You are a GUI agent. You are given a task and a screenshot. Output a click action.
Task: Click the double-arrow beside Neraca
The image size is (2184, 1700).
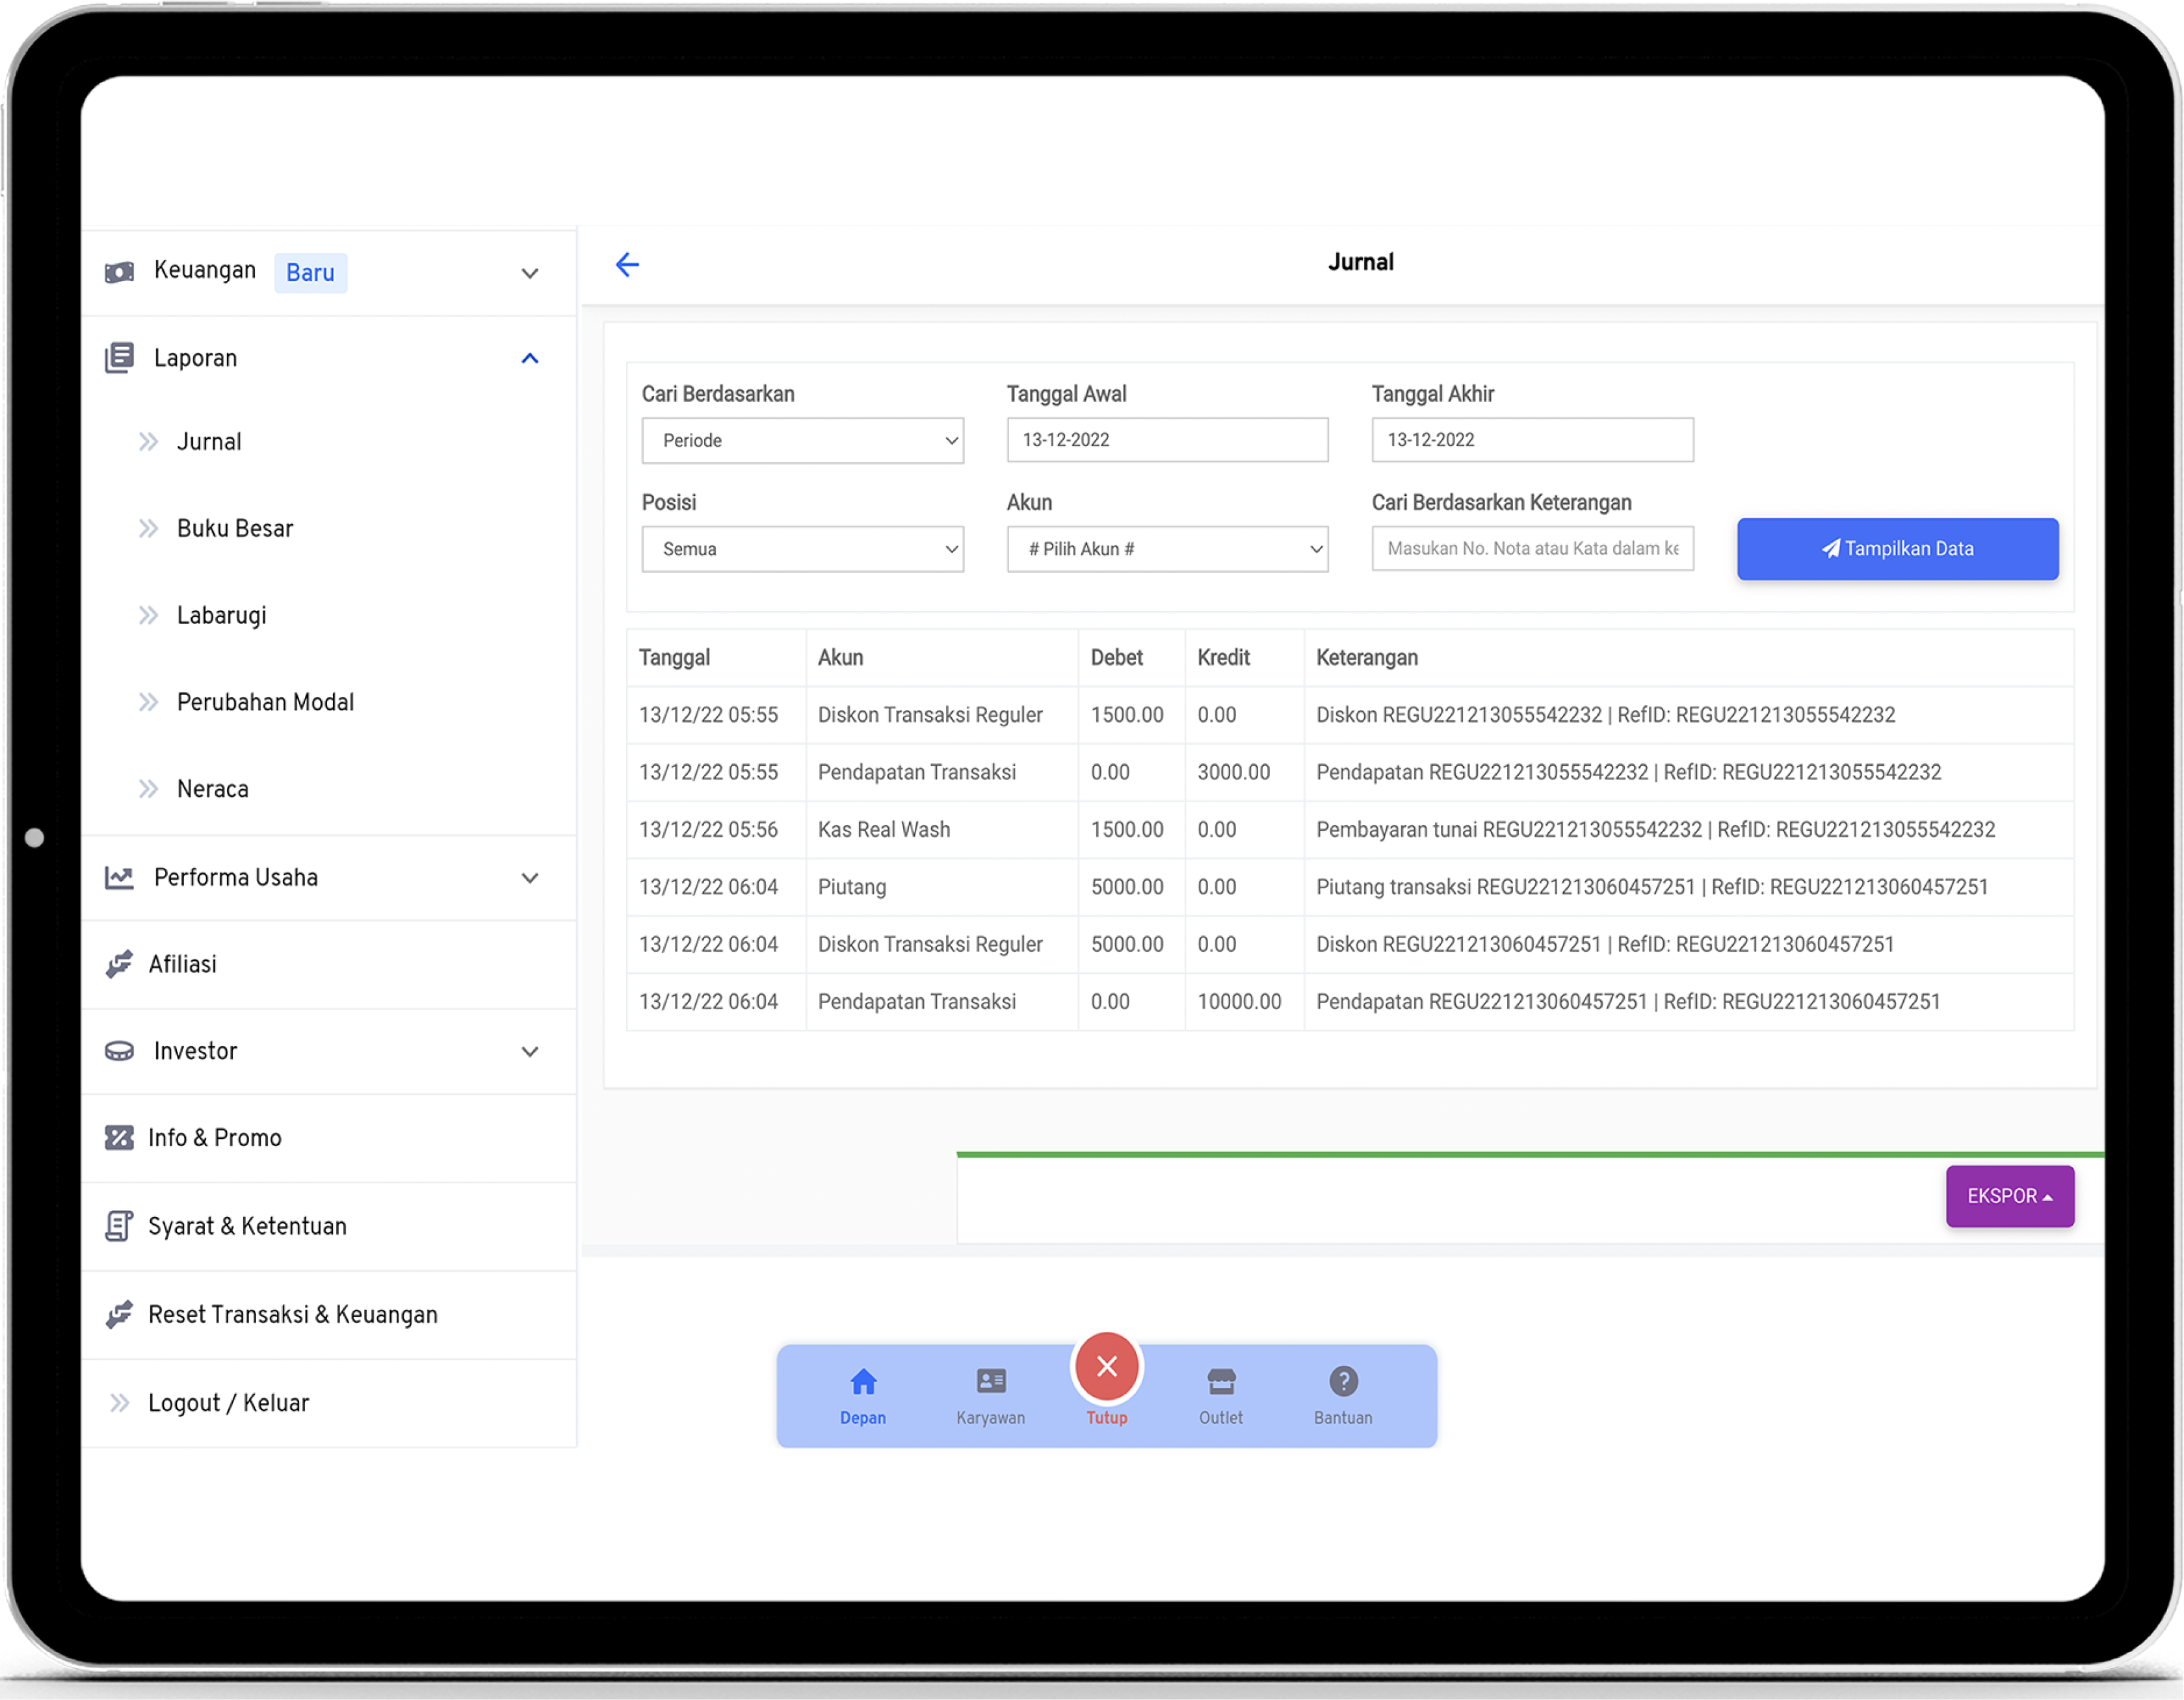pos(148,790)
